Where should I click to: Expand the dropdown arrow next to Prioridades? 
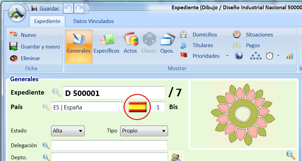[x=227, y=56]
